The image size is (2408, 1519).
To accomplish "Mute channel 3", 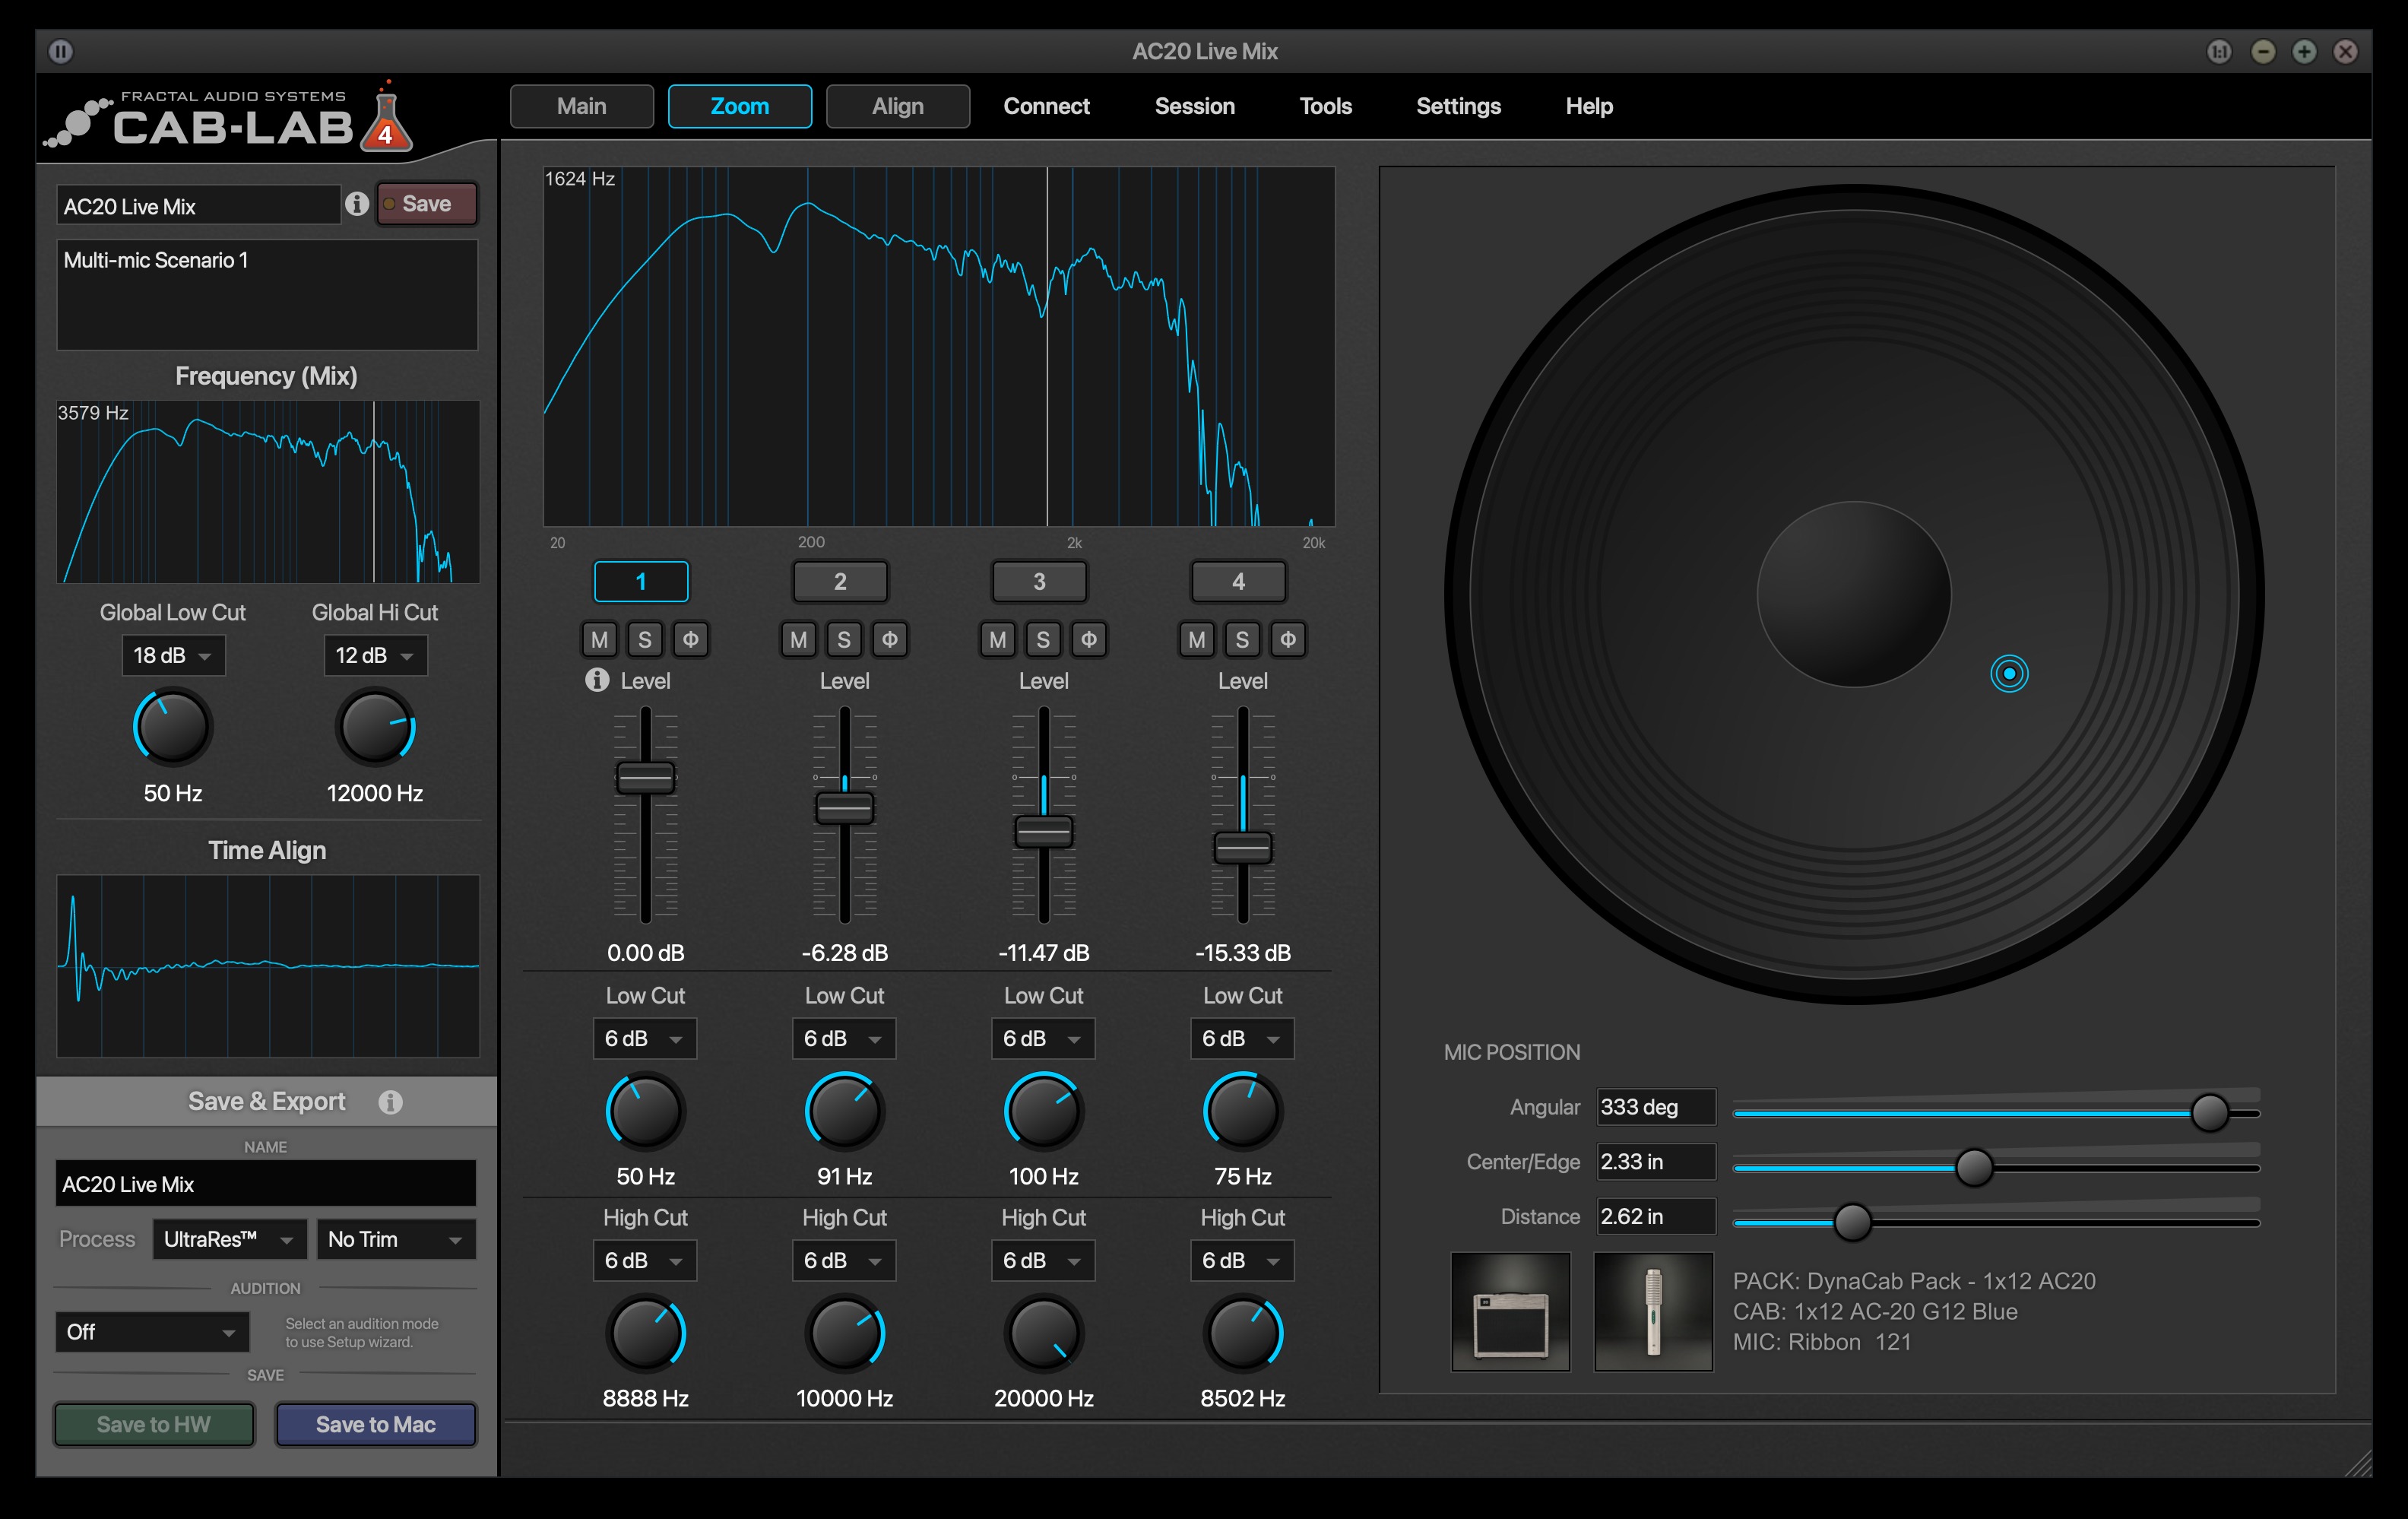I will coord(997,640).
